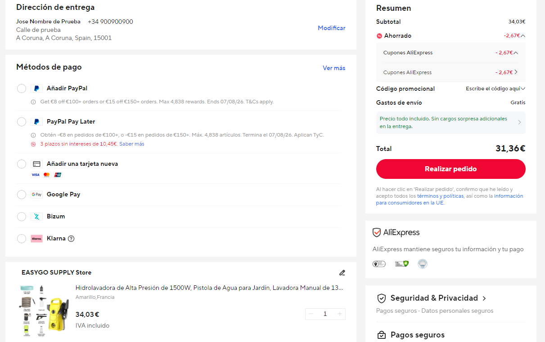Click the Pagos seguros heading
545x342 pixels.
[418, 335]
